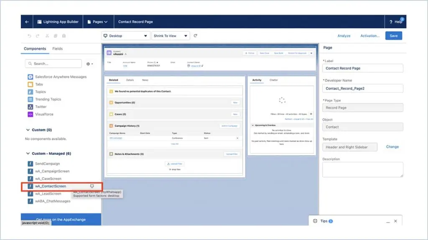428x240 pixels.
Task: Switch to the Components tab
Action: tap(35, 48)
